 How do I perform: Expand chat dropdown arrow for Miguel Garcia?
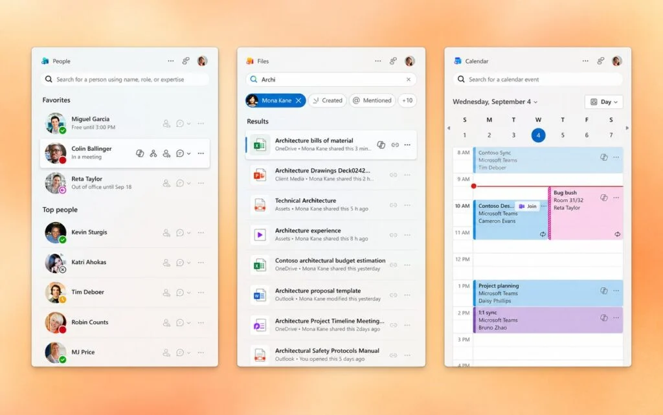(189, 124)
